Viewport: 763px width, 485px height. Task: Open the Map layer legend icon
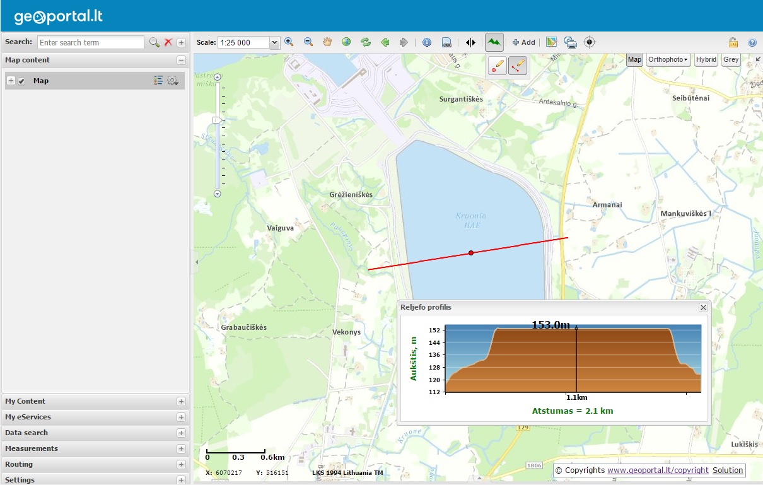(x=158, y=81)
